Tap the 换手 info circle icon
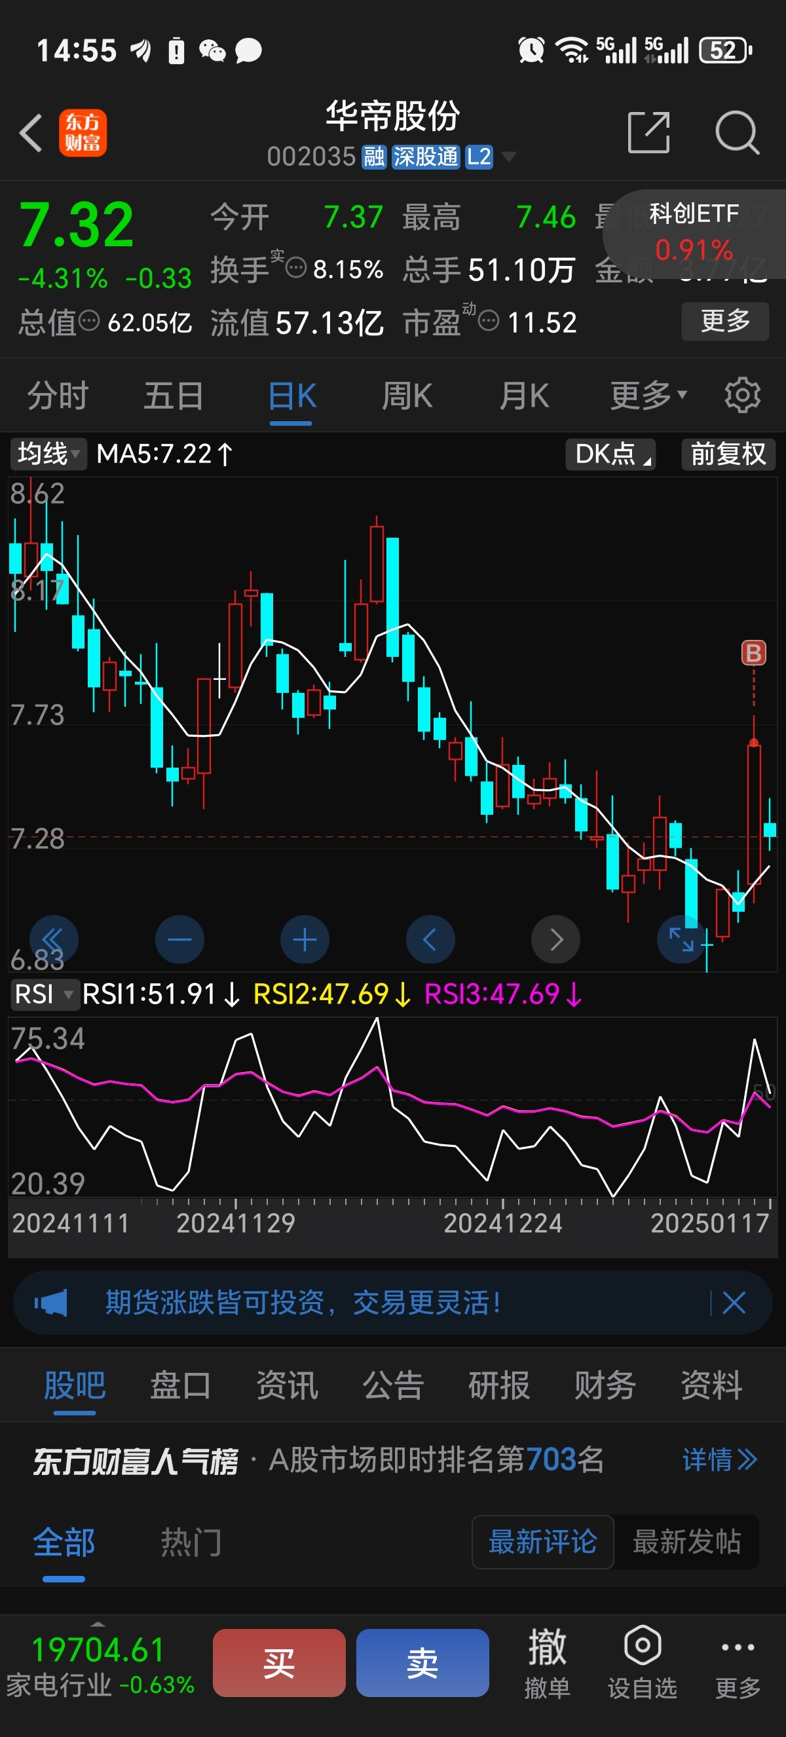Screen dimensions: 786x1737 [x=296, y=269]
